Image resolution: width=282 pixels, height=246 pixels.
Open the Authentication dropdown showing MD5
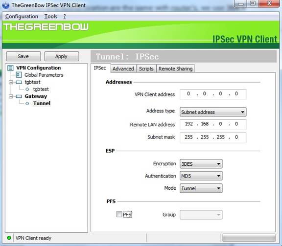click(x=201, y=176)
